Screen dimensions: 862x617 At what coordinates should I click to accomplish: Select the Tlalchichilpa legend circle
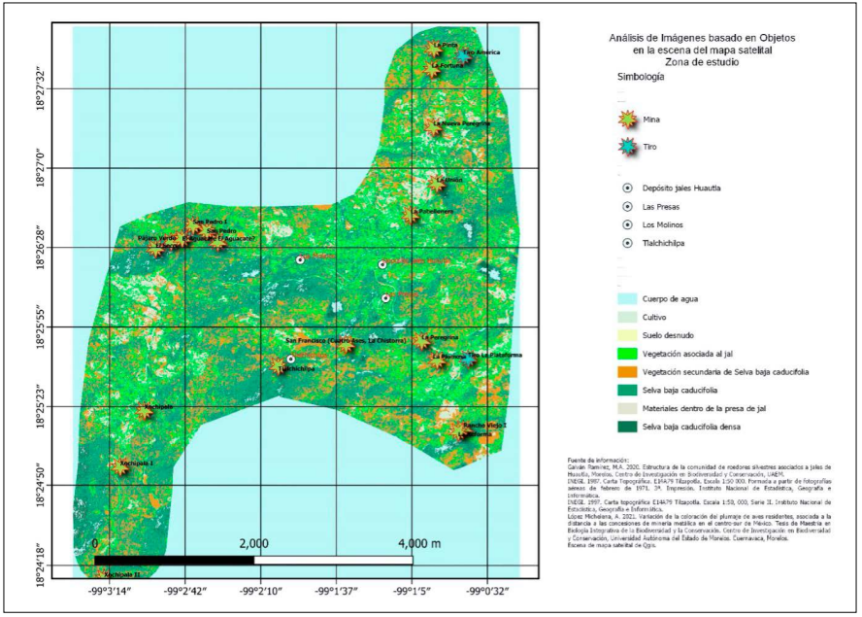628,243
